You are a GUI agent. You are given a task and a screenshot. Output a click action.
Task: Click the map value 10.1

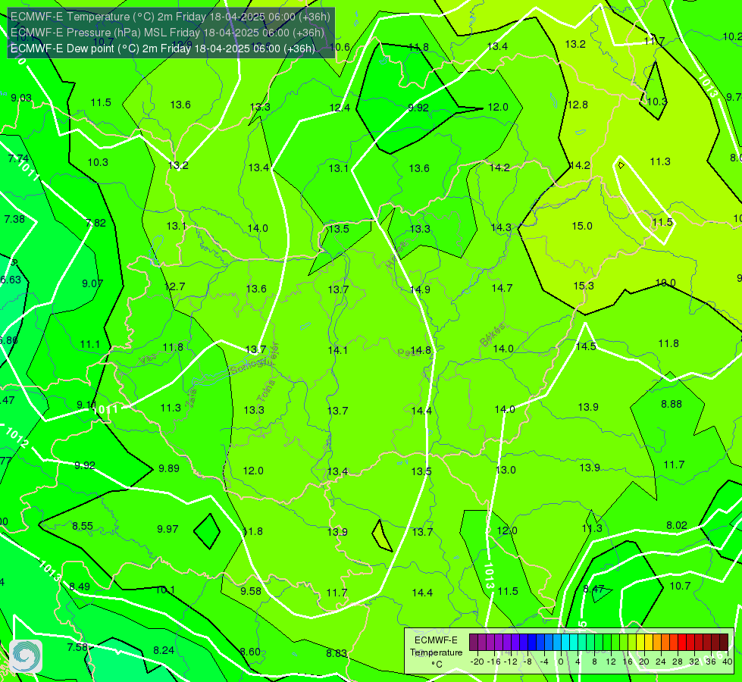(x=165, y=590)
